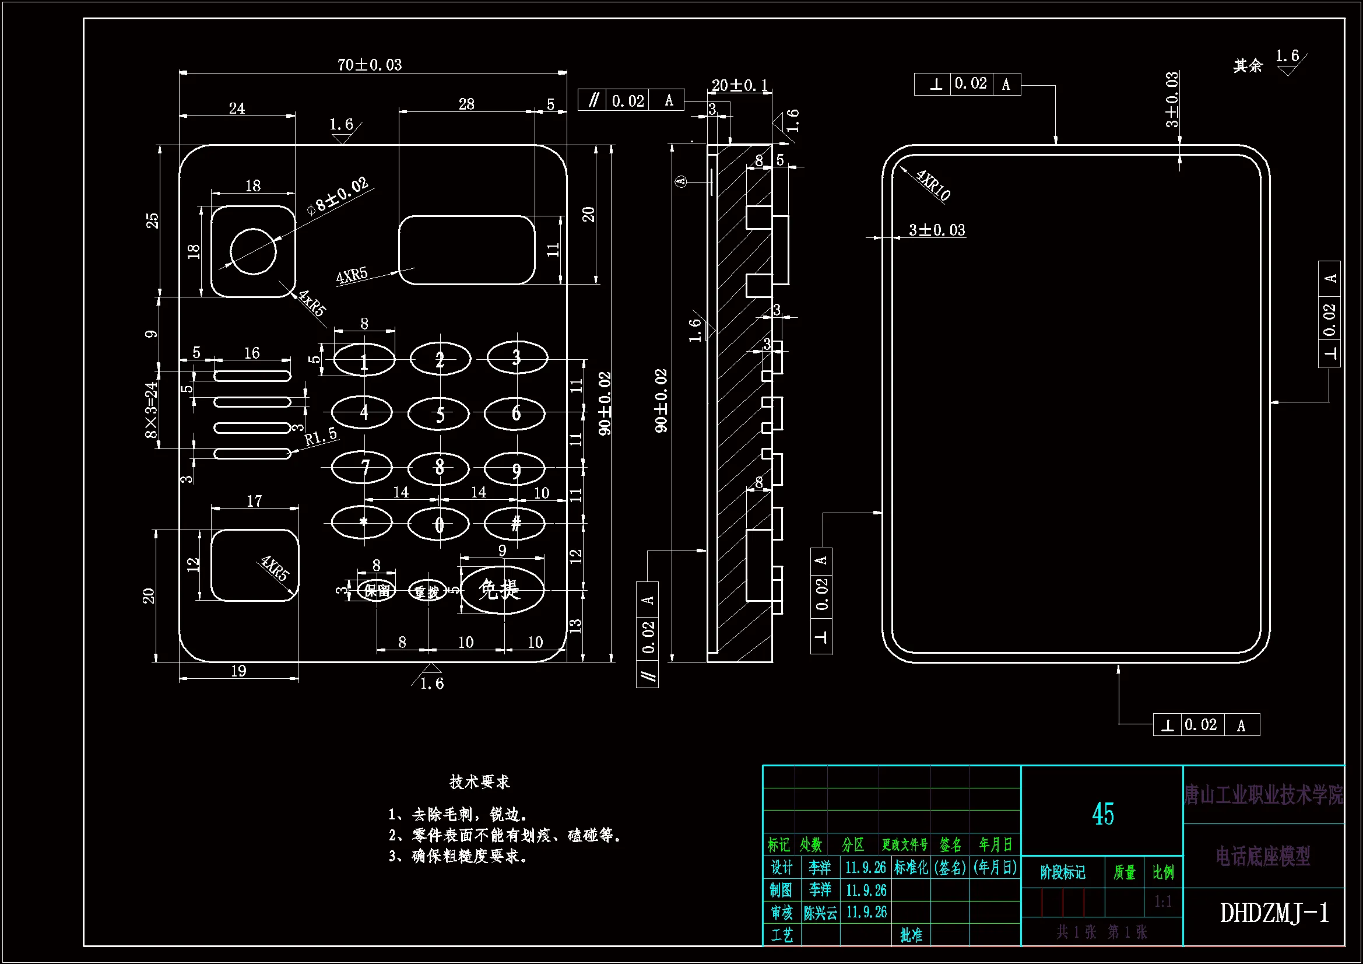Select the school name 唐山工业职业技术学院
Screen dimensions: 1363x964
tap(1263, 795)
